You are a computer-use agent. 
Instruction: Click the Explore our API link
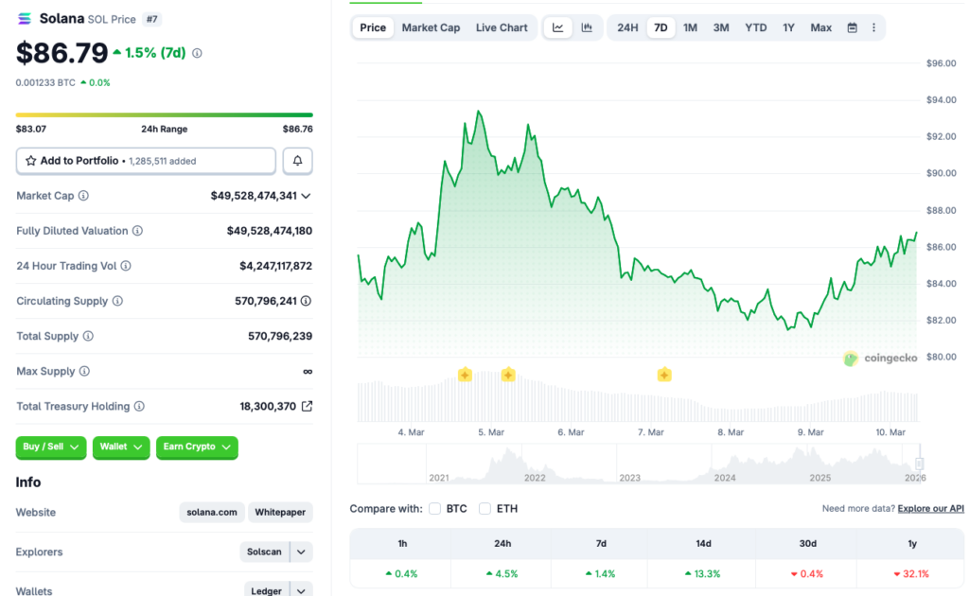coord(930,508)
